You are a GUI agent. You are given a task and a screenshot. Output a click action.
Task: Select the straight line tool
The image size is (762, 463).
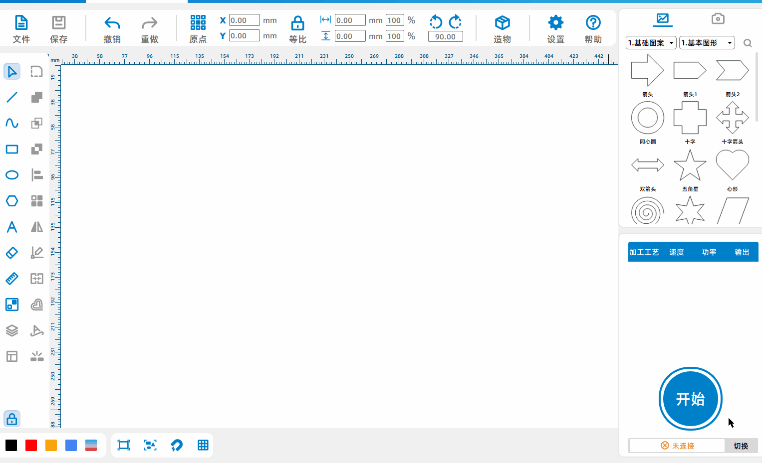tap(12, 97)
